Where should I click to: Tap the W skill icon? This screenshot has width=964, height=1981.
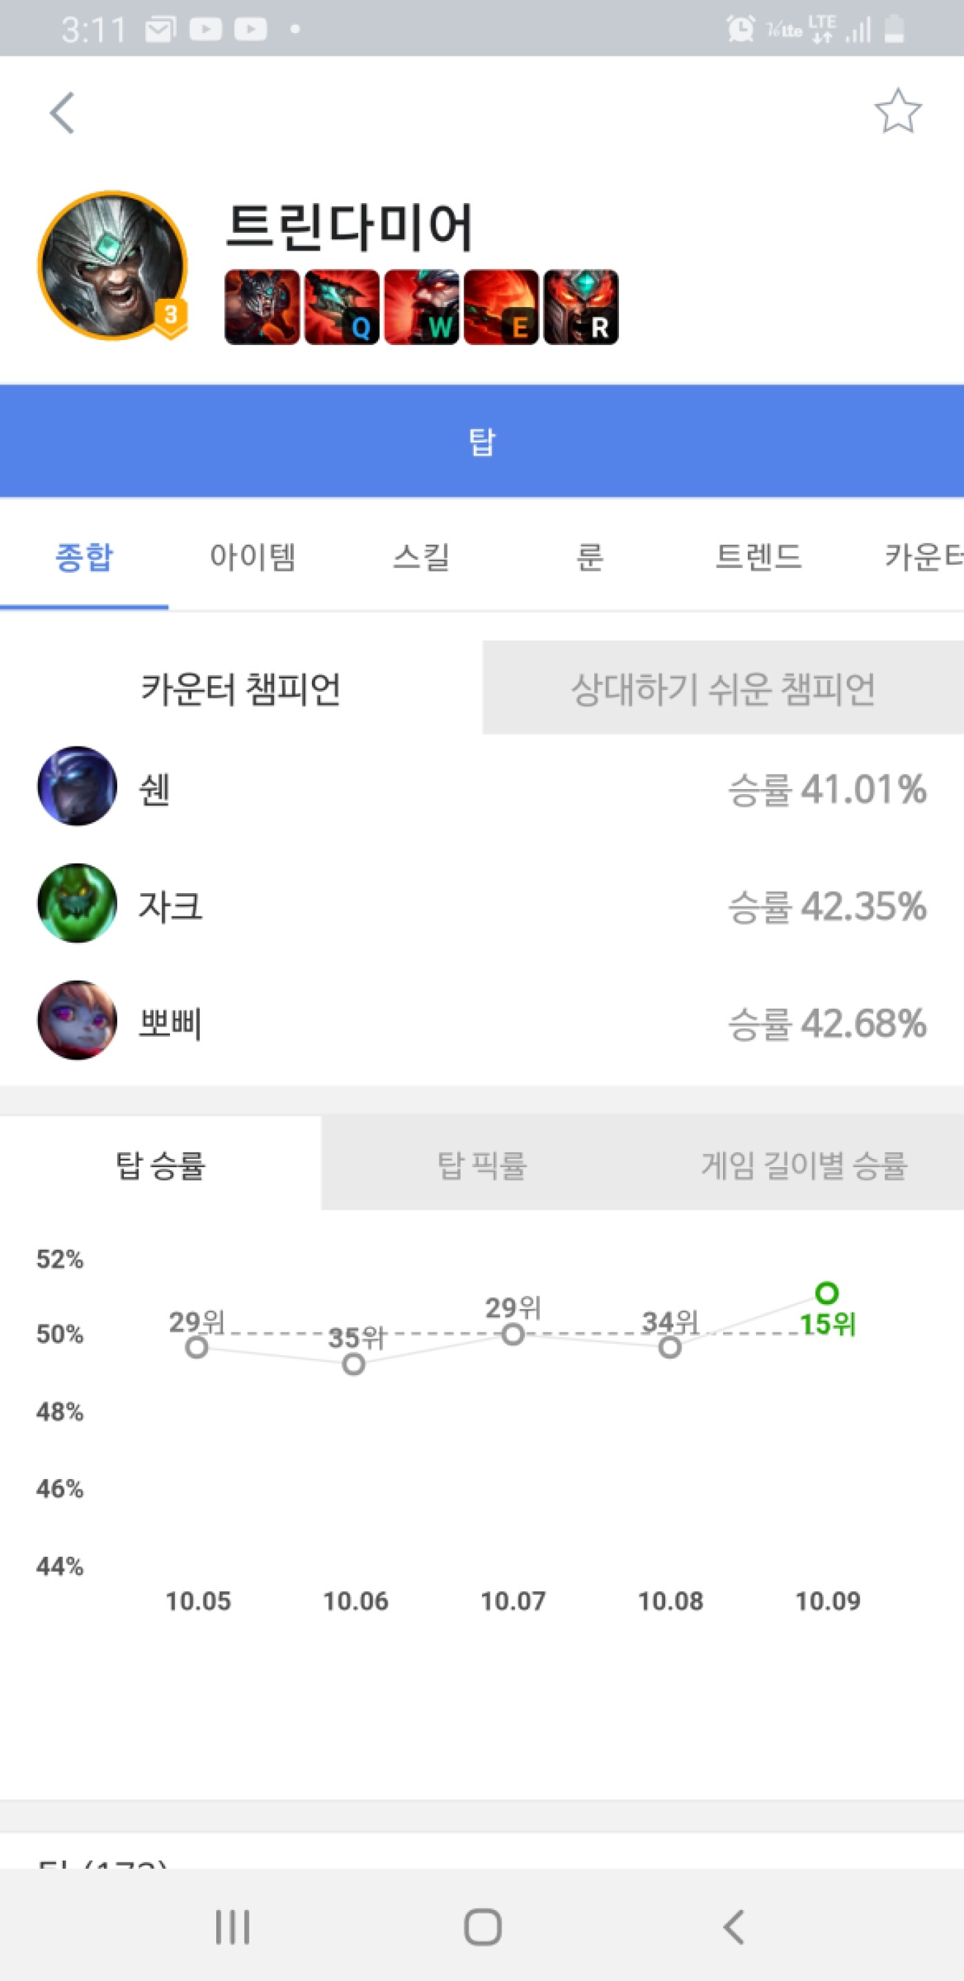coord(421,307)
